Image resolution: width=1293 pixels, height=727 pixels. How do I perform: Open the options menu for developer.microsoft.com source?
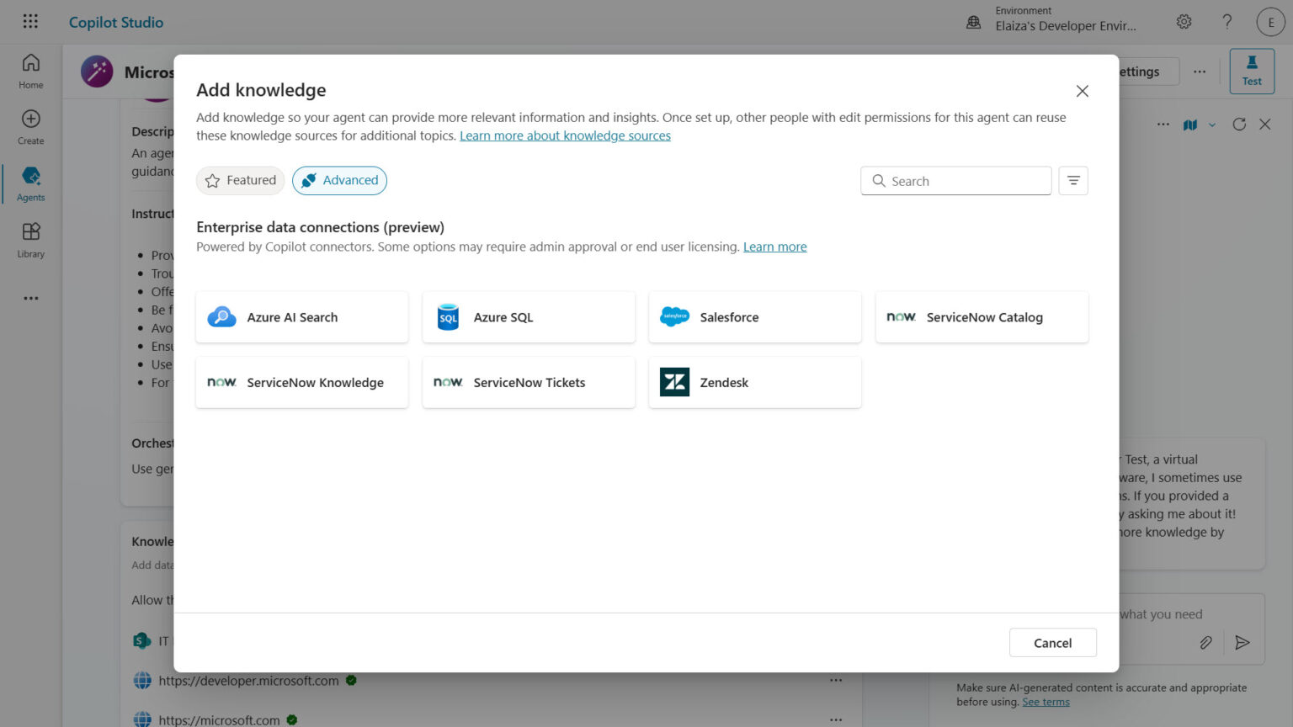point(836,680)
